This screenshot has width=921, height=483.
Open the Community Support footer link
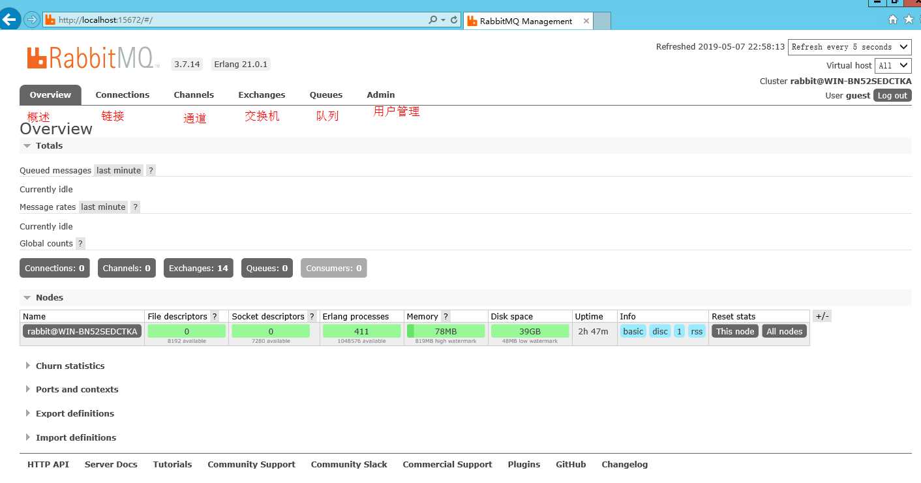(x=251, y=464)
